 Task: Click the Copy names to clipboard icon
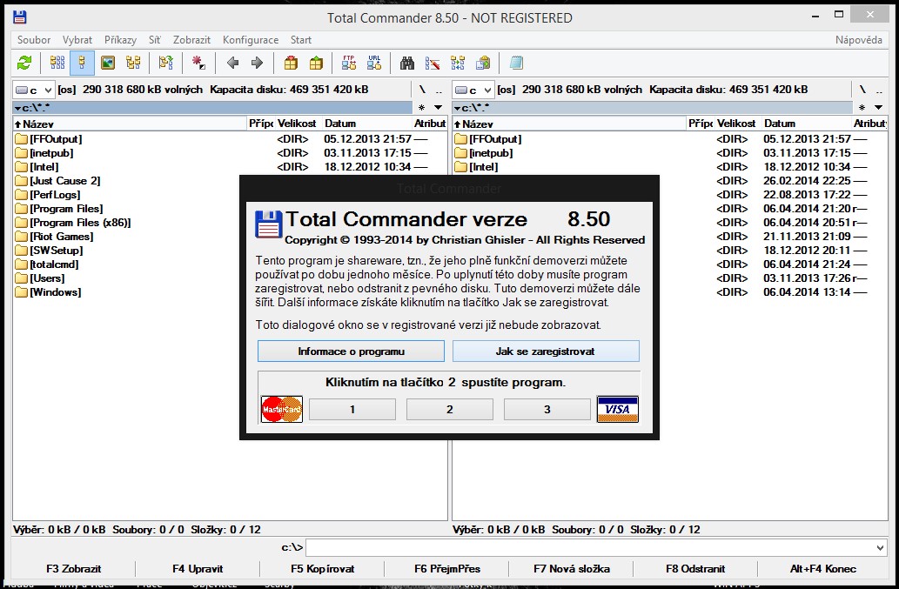pyautogui.click(x=483, y=63)
